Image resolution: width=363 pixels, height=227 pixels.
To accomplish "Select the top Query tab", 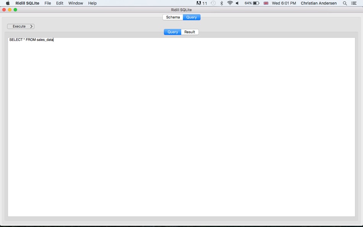I will point(192,17).
